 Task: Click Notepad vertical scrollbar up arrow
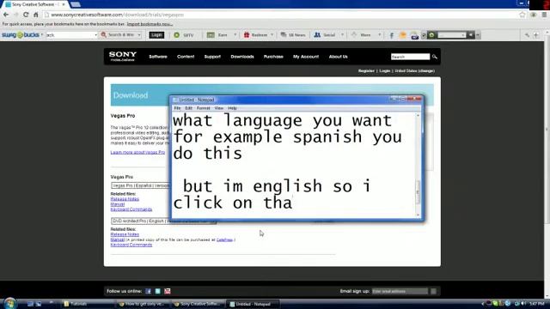pyautogui.click(x=418, y=115)
